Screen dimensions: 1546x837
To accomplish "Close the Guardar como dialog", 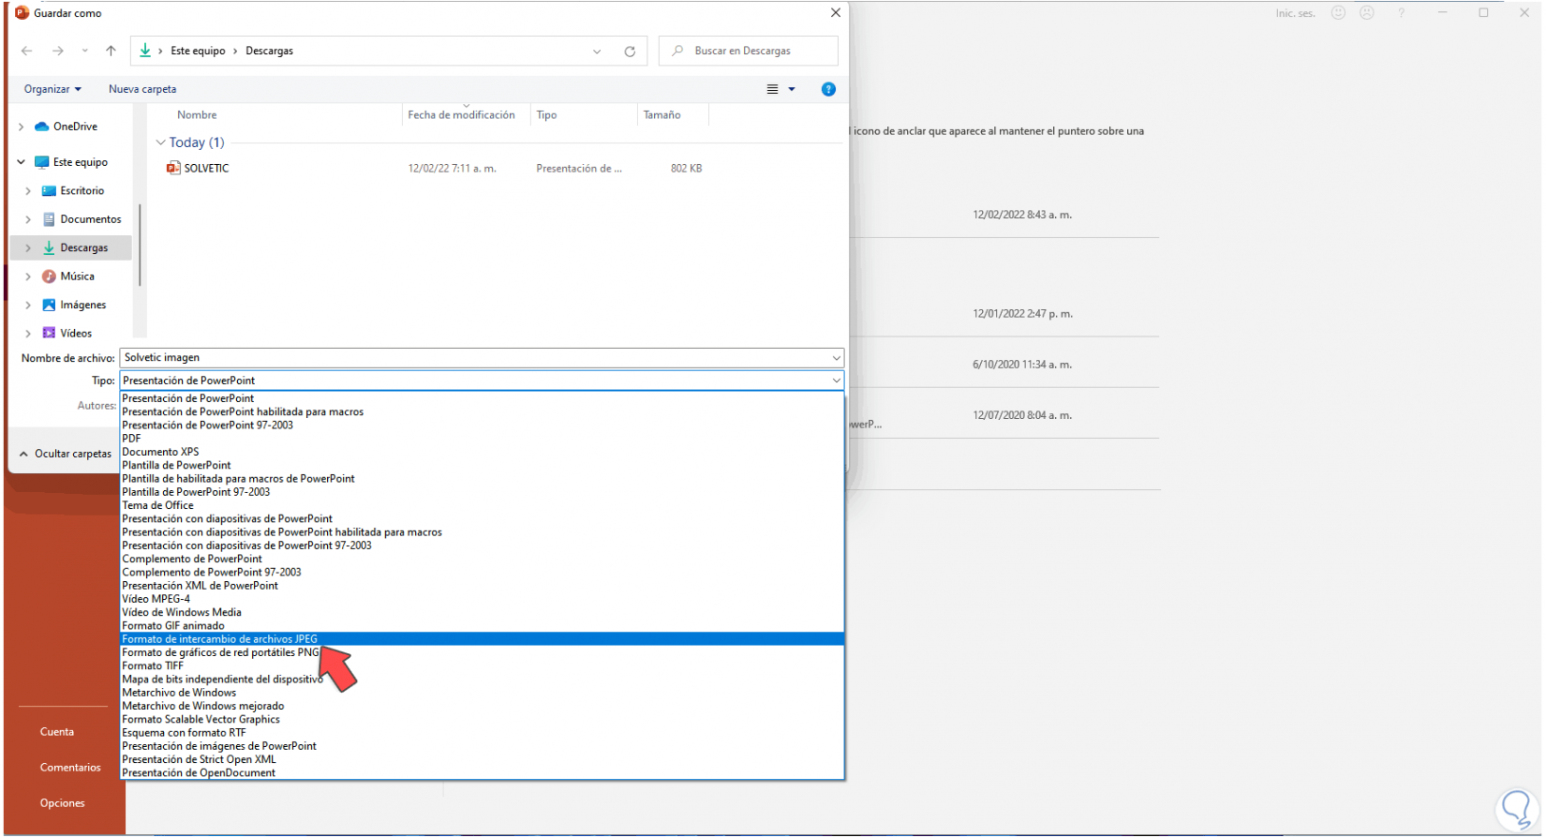I will [836, 13].
